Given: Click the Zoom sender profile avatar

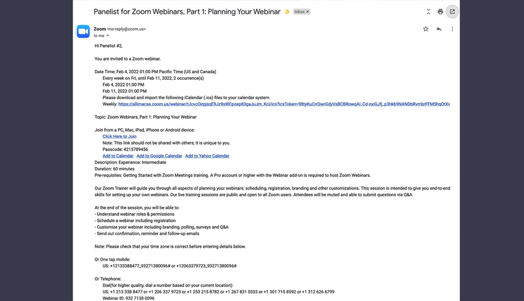Looking at the screenshot, I should tap(83, 31).
